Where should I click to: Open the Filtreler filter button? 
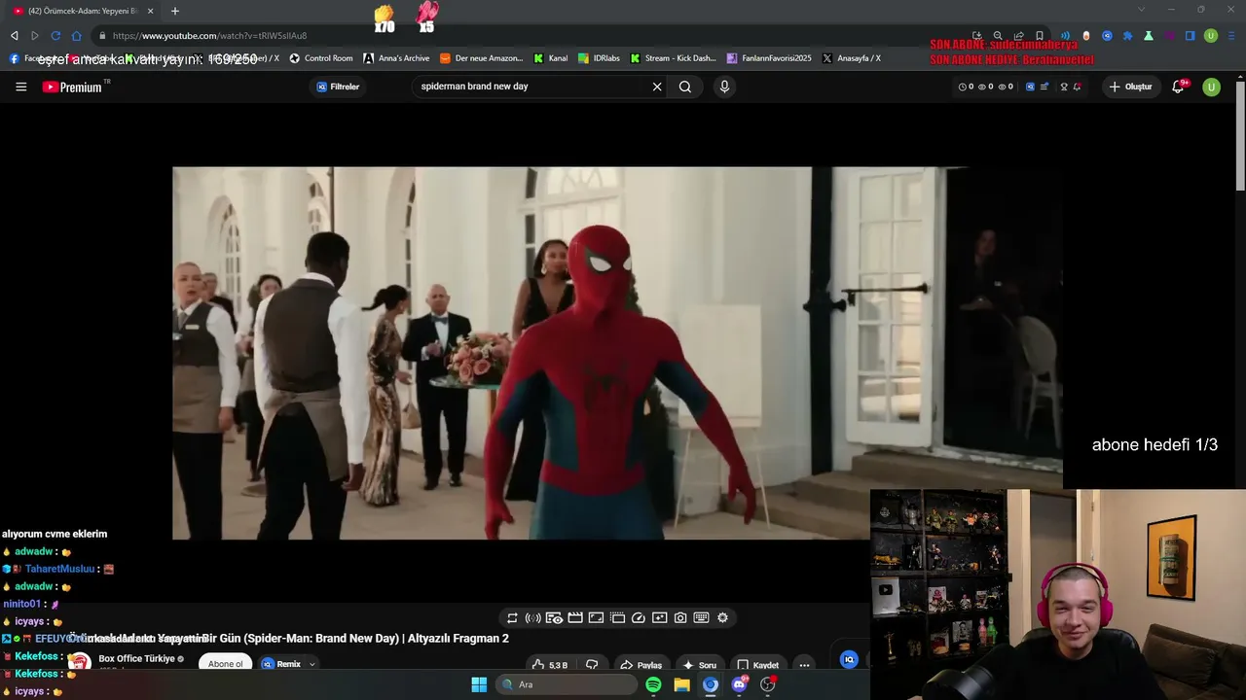pyautogui.click(x=338, y=87)
